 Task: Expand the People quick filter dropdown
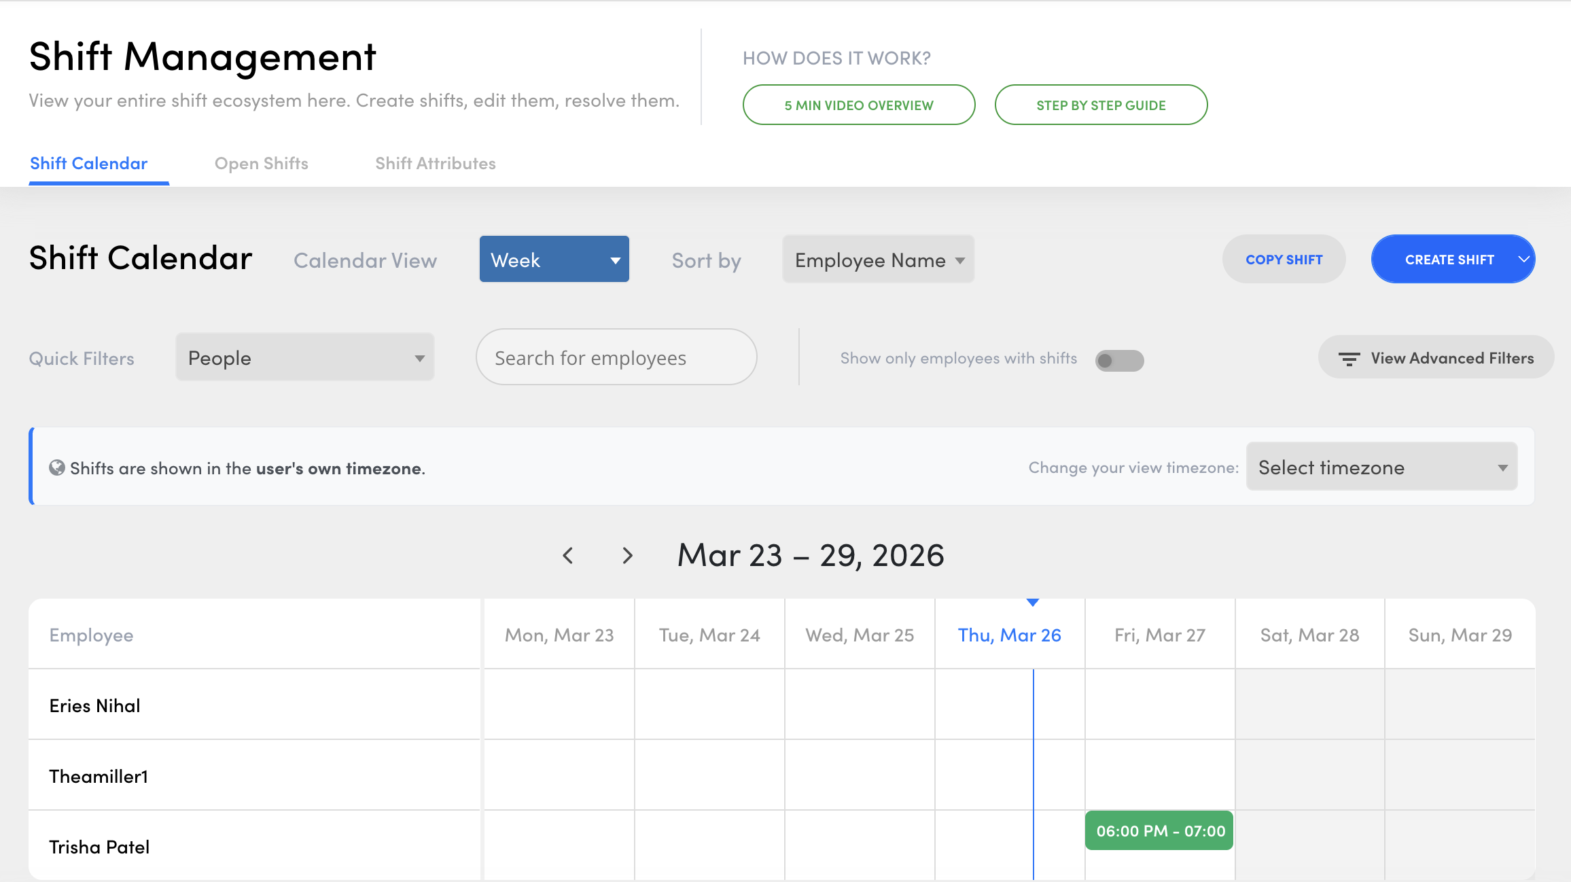(x=304, y=358)
